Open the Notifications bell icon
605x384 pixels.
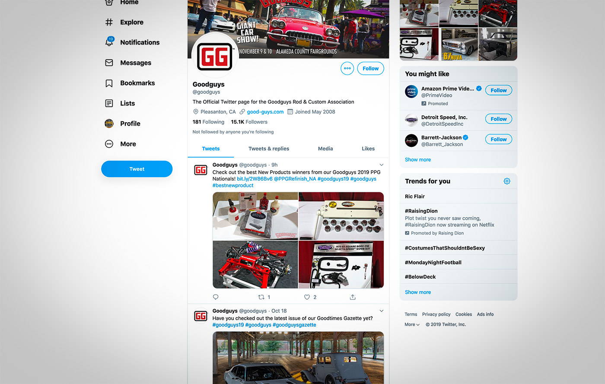point(109,42)
